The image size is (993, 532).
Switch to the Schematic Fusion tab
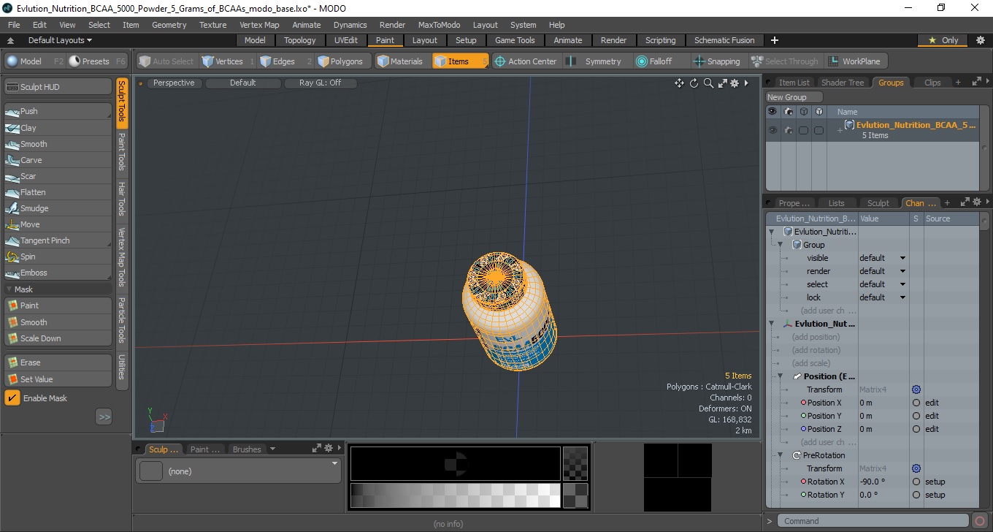(x=724, y=40)
